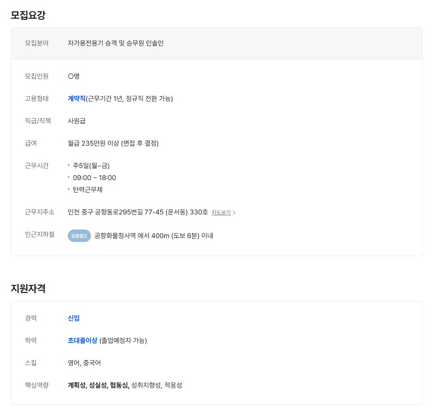The image size is (435, 413).
Task: Click the 지원자격 section heading
Action: click(28, 288)
